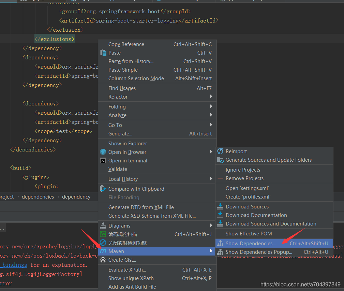Click the <build> tag in the editor

[20, 168]
